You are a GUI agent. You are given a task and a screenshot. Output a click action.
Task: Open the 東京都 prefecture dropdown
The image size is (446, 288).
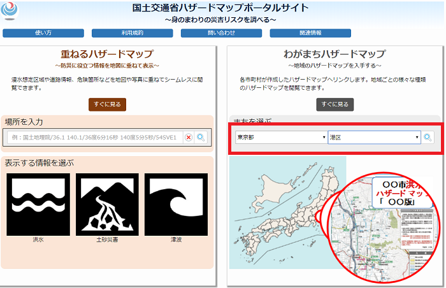[x=281, y=137]
